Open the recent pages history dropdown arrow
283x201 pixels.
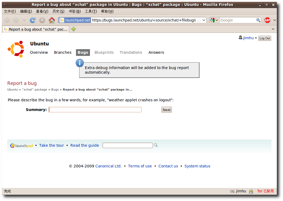[24, 20]
